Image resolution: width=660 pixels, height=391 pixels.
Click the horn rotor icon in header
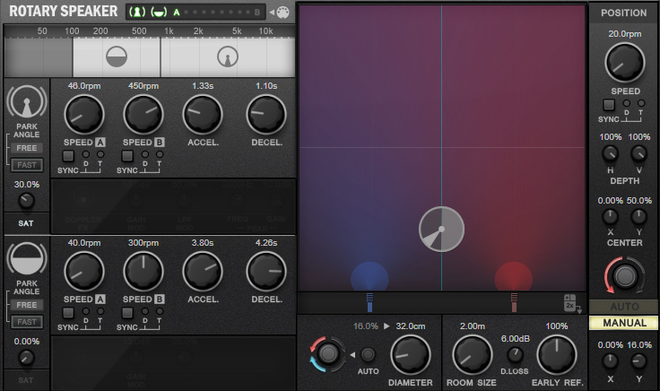pyautogui.click(x=136, y=13)
